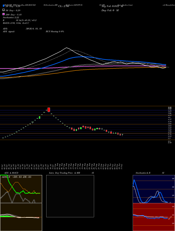Click the 'Intra Day Trading Price & MR' title
The width and height of the screenshot is (175, 231).
pyautogui.click(x=64, y=173)
